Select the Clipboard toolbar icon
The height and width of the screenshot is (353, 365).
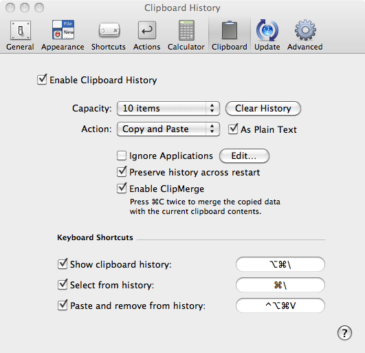pyautogui.click(x=230, y=35)
